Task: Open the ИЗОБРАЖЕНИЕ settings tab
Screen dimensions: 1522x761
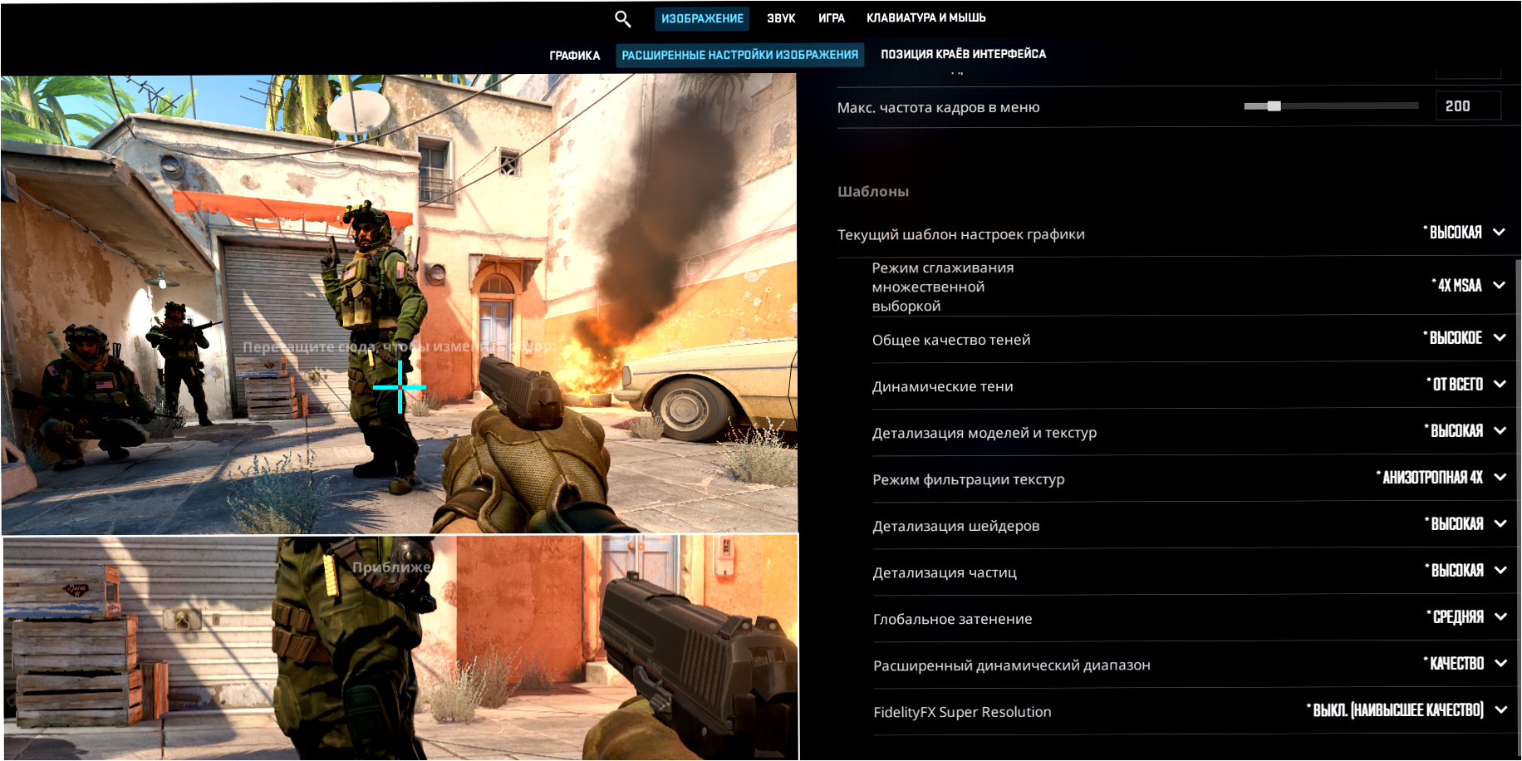Action: (702, 18)
